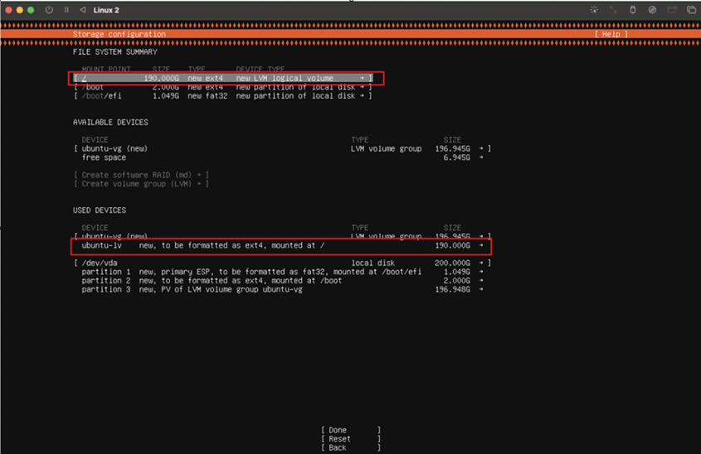Viewport: 701px width, 454px height.
Task: Click the overlapping windows icon
Action: pyautogui.click(x=691, y=10)
